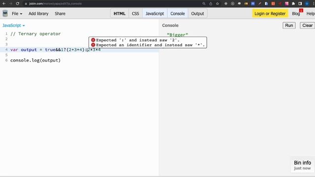Image resolution: width=315 pixels, height=177 pixels.
Task: Click the lock icon in the address bar
Action: pyautogui.click(x=26, y=3)
